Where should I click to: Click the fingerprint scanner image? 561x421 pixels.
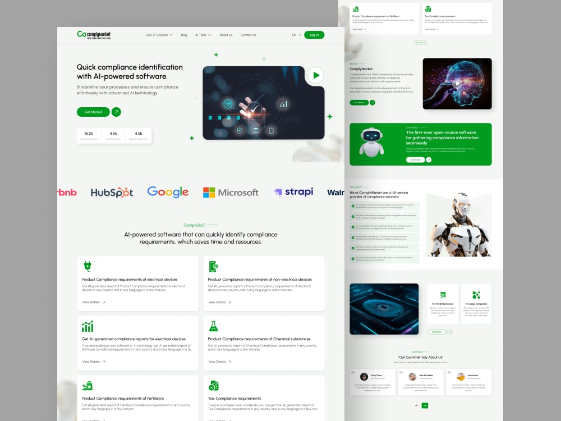(384, 309)
